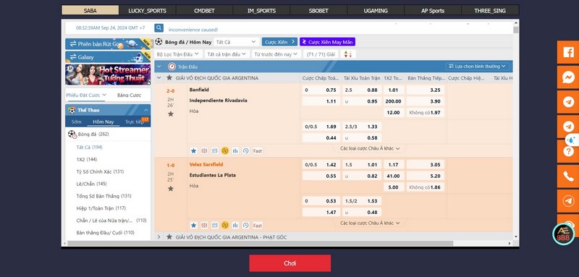Image resolution: width=579 pixels, height=277 pixels.
Task: Open the Lựa chọn bình thường dropdown
Action: (477, 67)
